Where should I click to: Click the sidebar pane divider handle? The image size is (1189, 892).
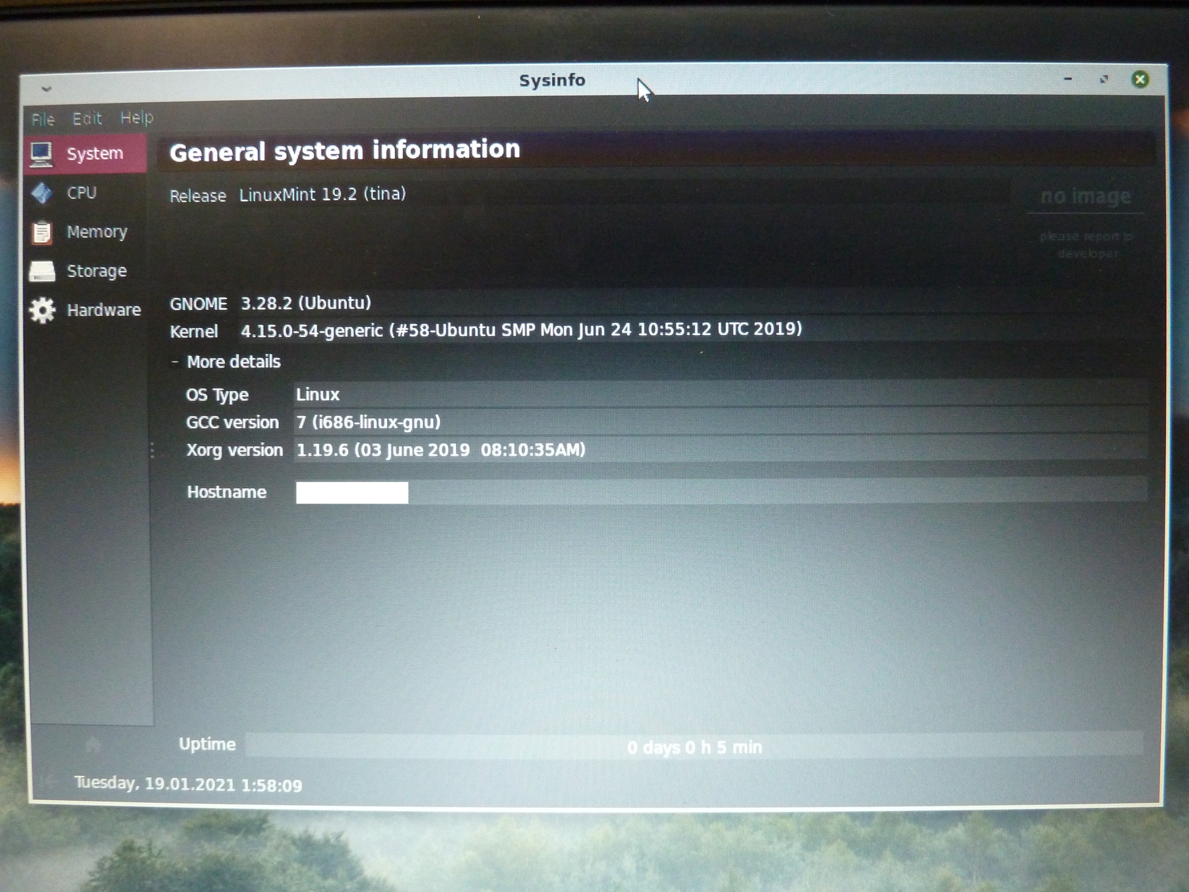tap(153, 450)
